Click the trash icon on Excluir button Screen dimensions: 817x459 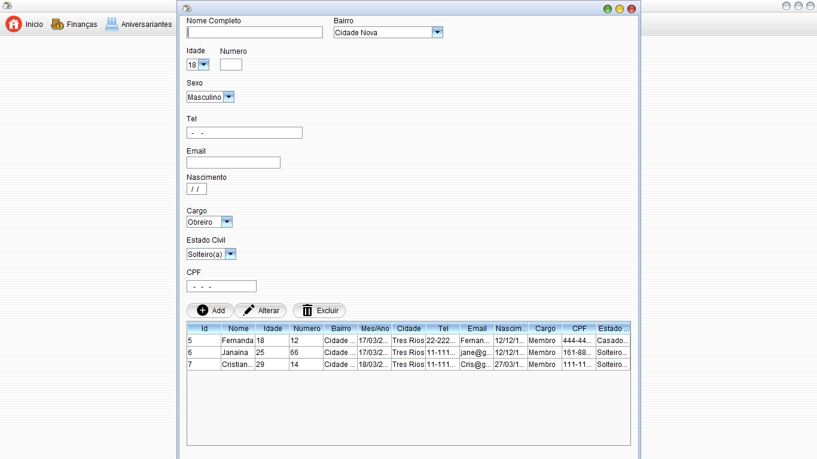point(307,310)
